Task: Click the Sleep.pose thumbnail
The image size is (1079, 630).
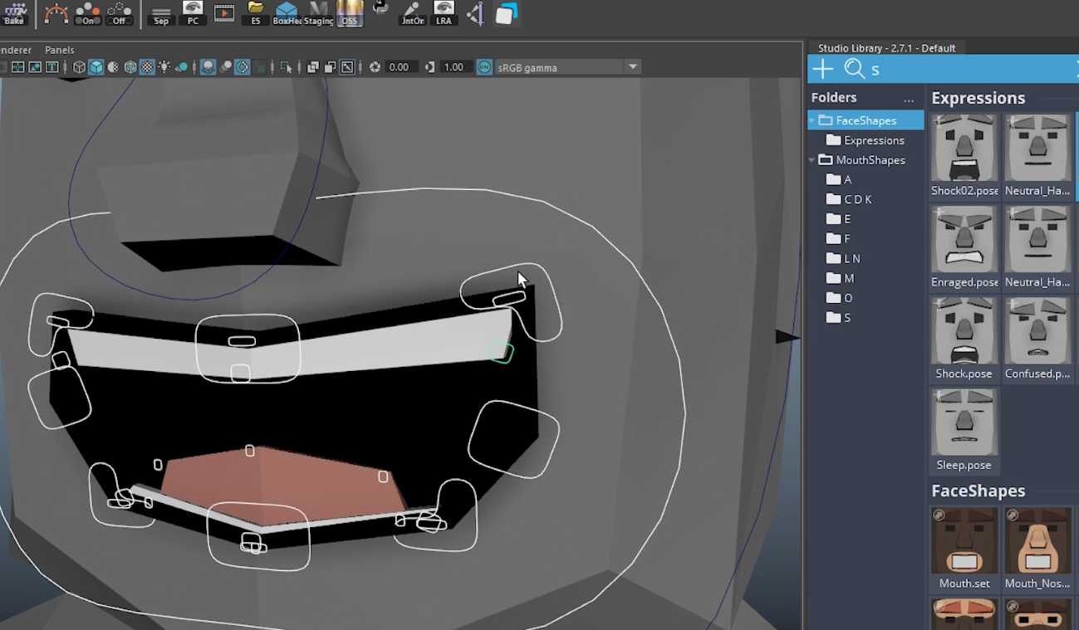Action: [964, 422]
